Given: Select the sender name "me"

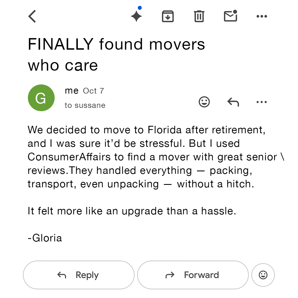Looking at the screenshot, I should [72, 91].
